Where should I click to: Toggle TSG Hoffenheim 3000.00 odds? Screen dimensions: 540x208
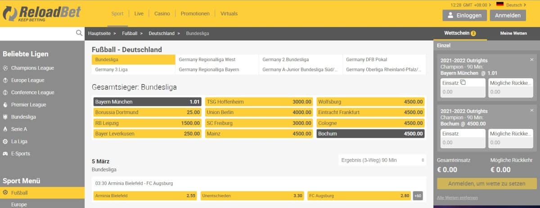coord(259,102)
